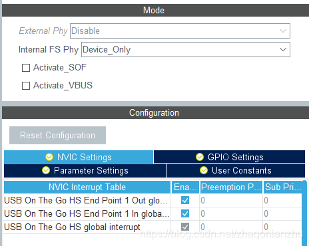
Task: Select row USB On The Go HS End Point 1 In
Action: pos(153,213)
